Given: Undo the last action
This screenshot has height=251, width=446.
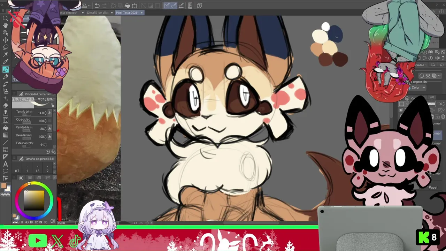Looking at the screenshot, I should (97, 6).
